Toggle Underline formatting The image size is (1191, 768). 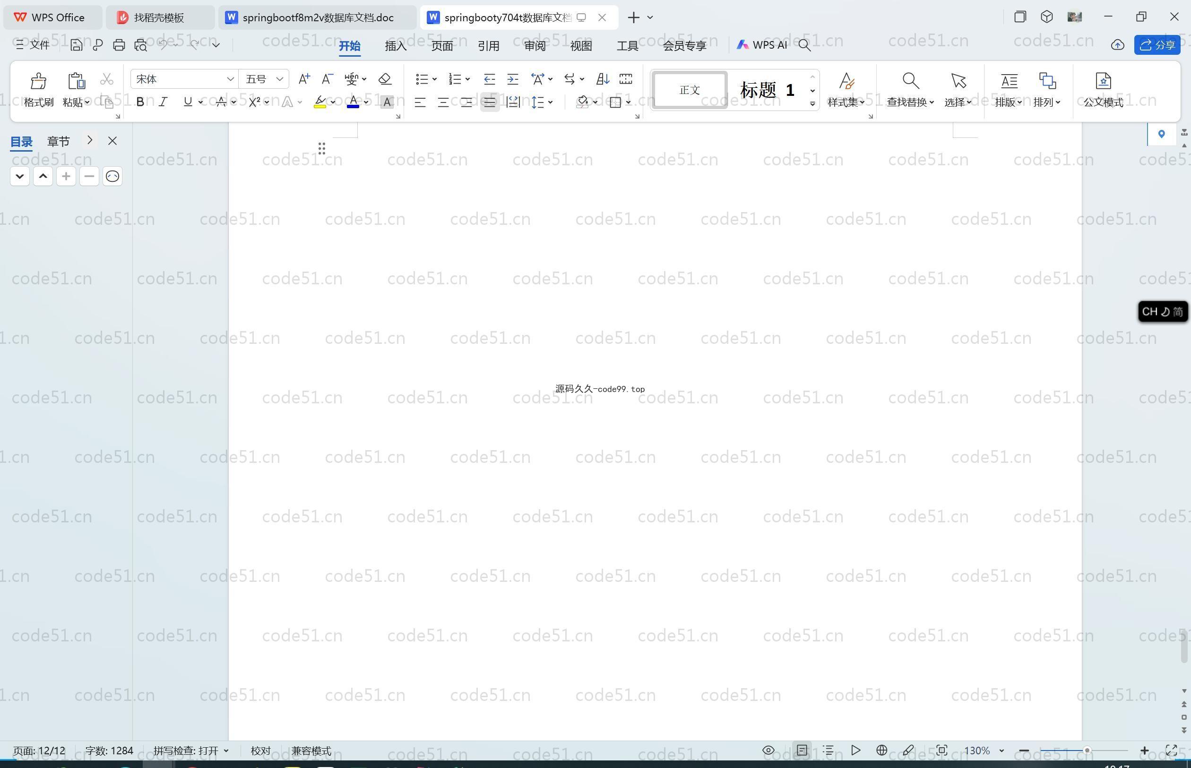point(188,102)
